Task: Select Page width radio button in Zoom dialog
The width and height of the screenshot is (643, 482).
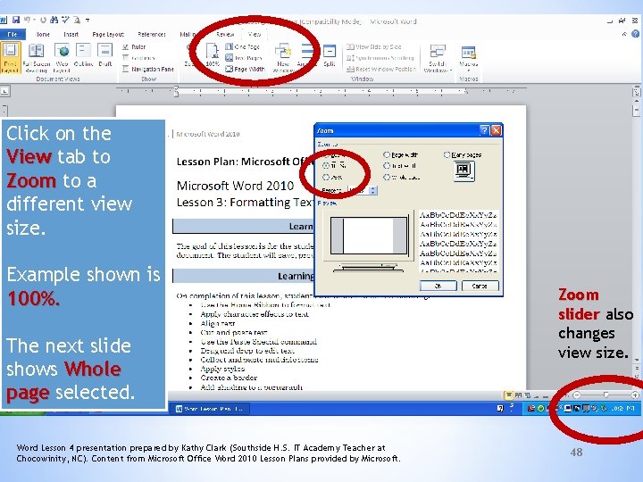Action: [387, 154]
